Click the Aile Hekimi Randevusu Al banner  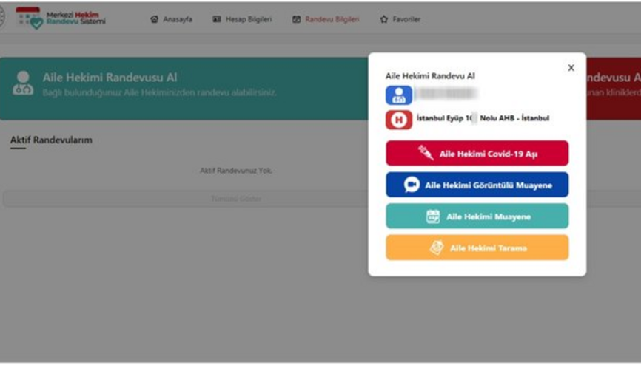click(184, 88)
